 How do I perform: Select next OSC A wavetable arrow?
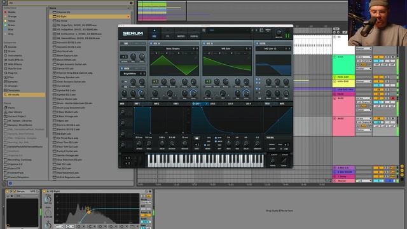(x=197, y=48)
